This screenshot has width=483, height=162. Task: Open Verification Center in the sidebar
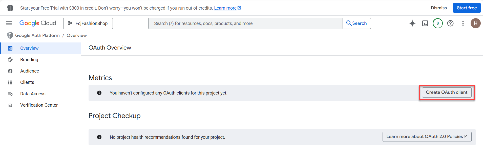pos(40,105)
